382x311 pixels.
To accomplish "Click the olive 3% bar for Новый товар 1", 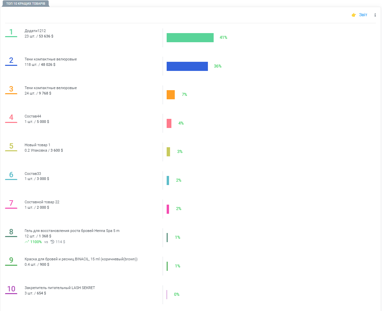I will 168,152.
